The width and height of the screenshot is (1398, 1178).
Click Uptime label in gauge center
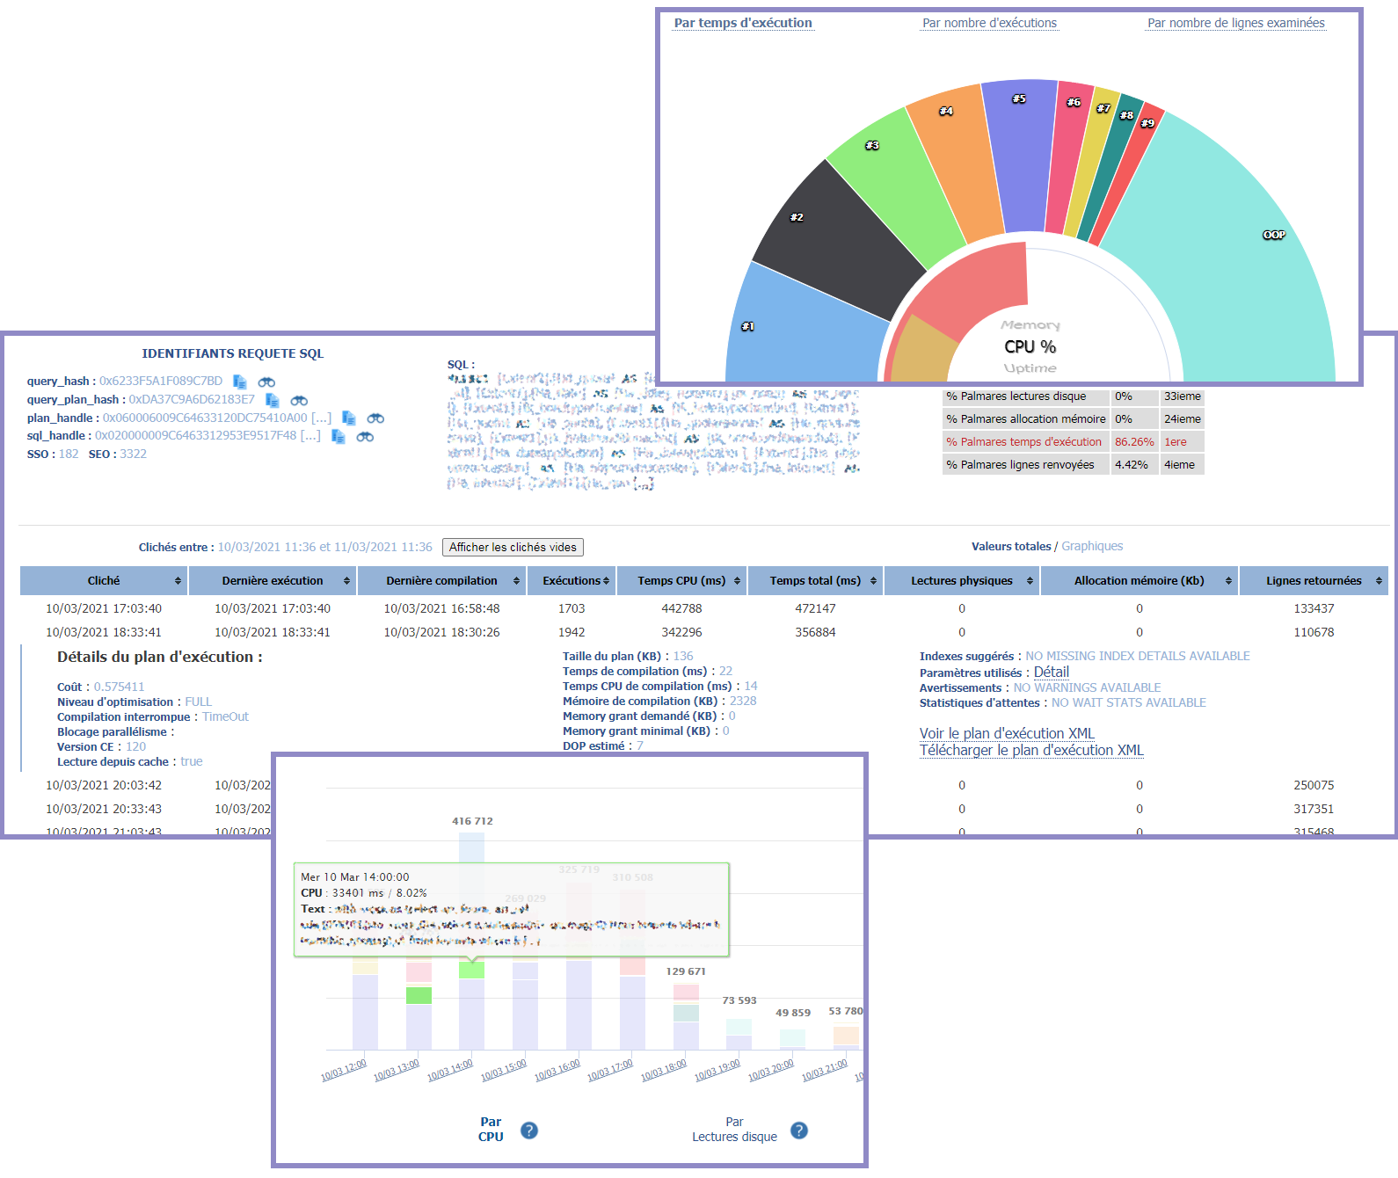[x=1030, y=368]
